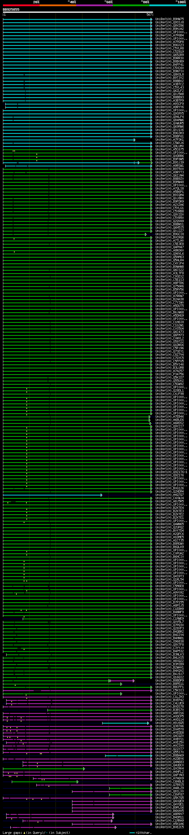
Task: Select the UniRef100_Q6ZLF2 label
Action: 169,91
